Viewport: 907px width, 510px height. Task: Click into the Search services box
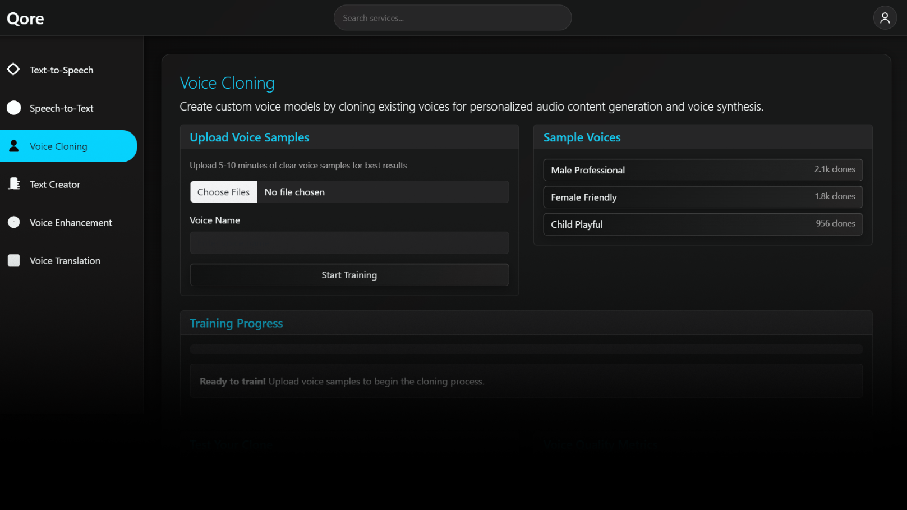(x=452, y=18)
